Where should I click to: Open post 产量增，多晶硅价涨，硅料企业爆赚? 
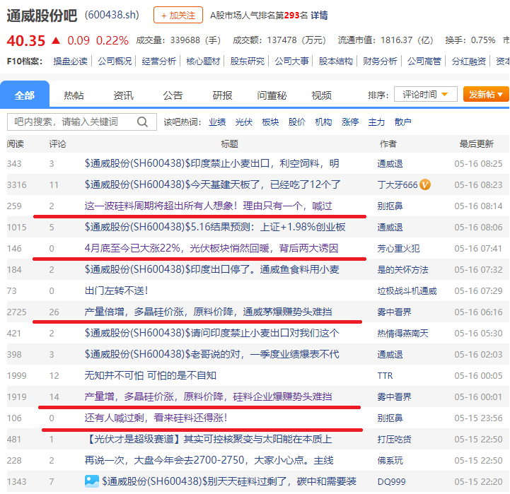click(x=208, y=396)
